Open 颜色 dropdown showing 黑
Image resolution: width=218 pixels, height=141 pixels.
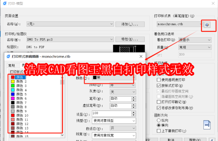coord(114,78)
